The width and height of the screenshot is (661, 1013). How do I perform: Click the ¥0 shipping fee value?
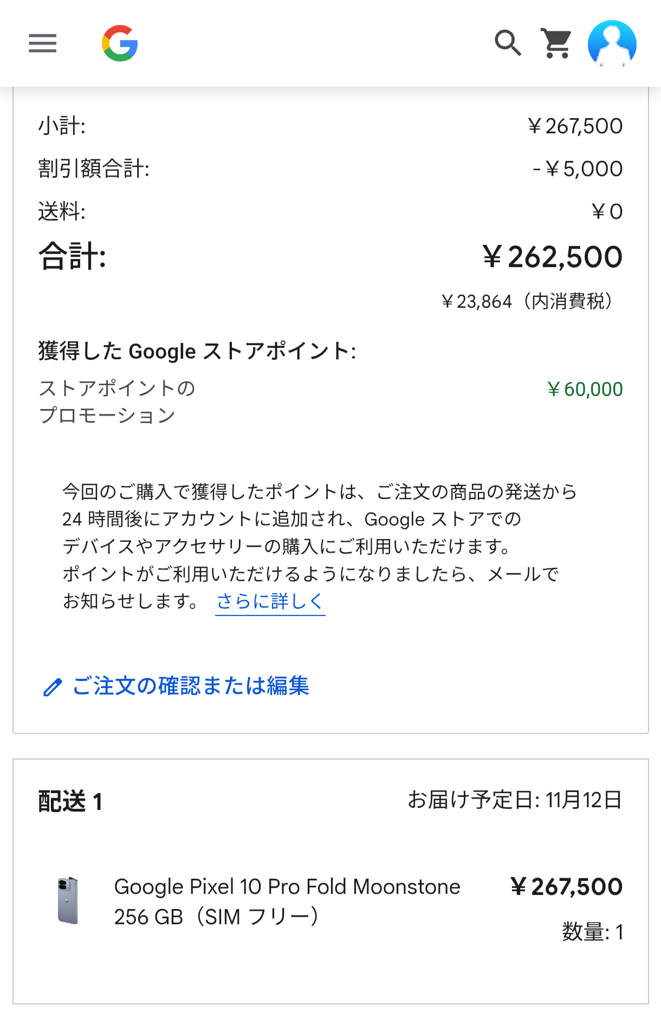[x=607, y=212]
